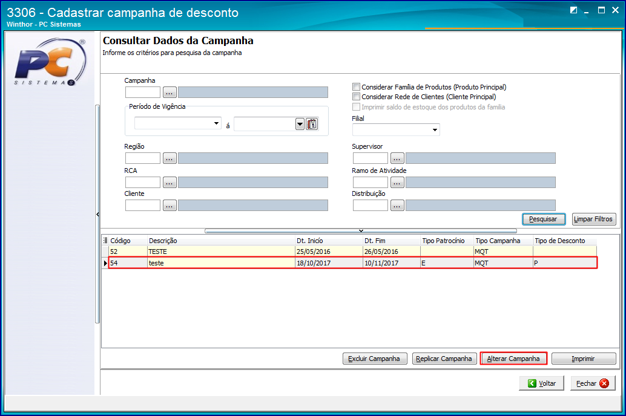Sort by the Tipo Campanha column header
The width and height of the screenshot is (626, 416).
pyautogui.click(x=504, y=241)
